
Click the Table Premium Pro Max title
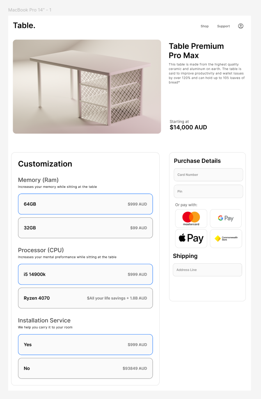click(x=196, y=51)
